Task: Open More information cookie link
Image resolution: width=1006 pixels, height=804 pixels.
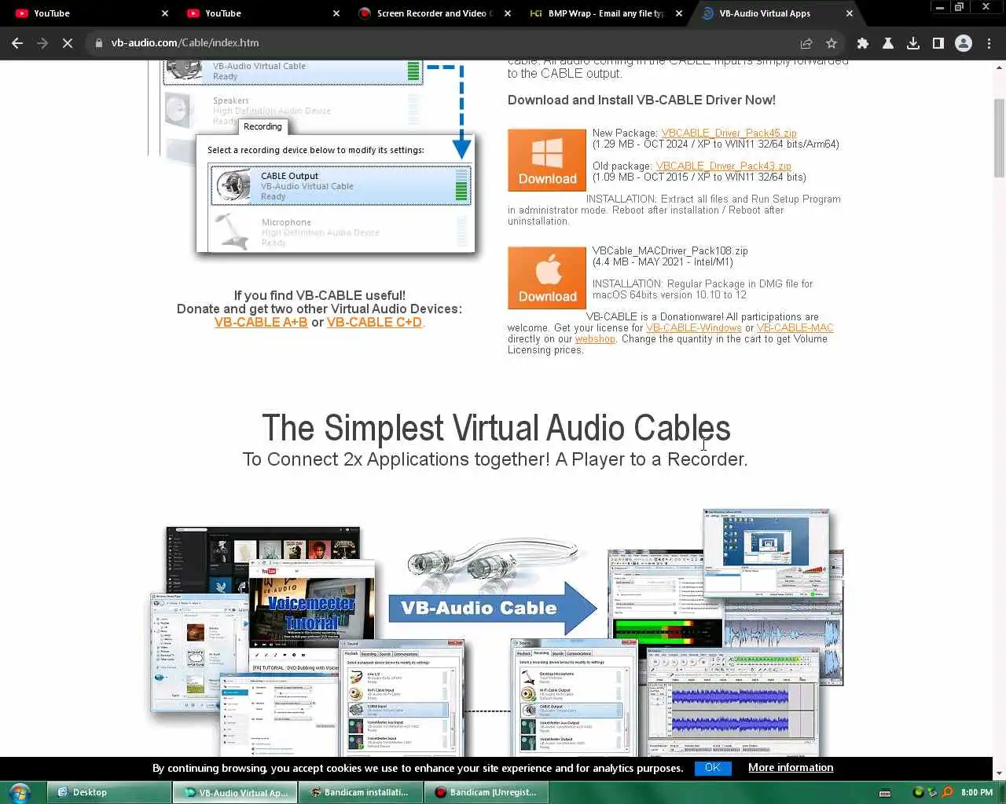Action: (x=791, y=768)
